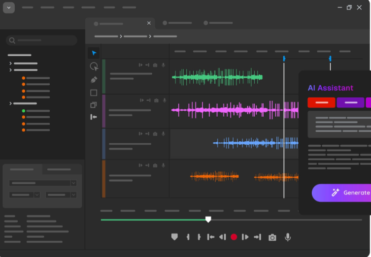The width and height of the screenshot is (371, 257).
Task: Switch to the third document tab
Action: 218,23
